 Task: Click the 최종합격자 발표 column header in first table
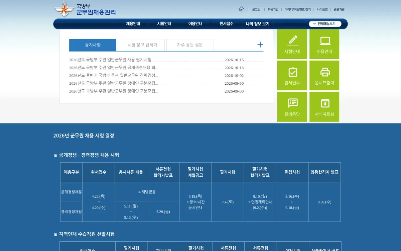coord(324,172)
